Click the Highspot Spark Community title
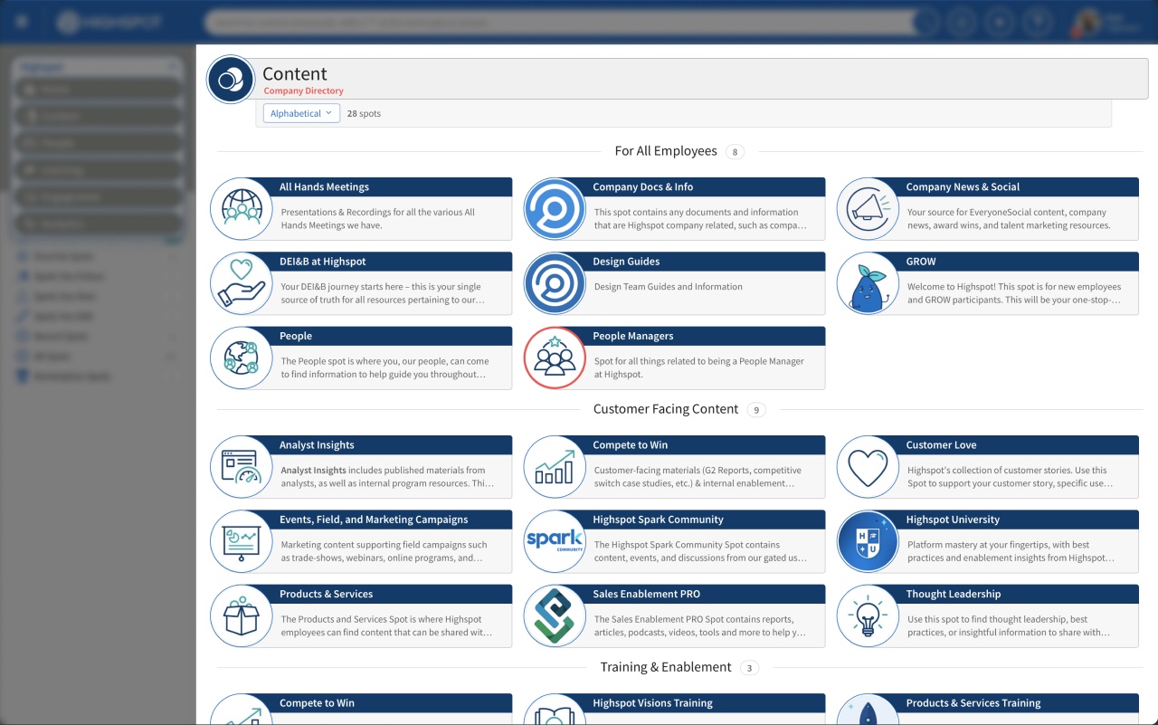Viewport: 1158px width, 725px height. pyautogui.click(x=658, y=520)
